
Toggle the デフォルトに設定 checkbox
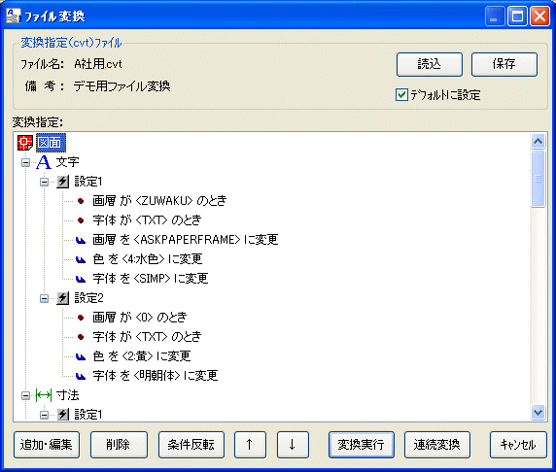(x=401, y=95)
